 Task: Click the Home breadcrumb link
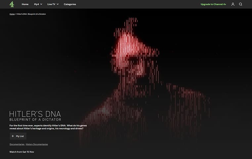[12, 14]
